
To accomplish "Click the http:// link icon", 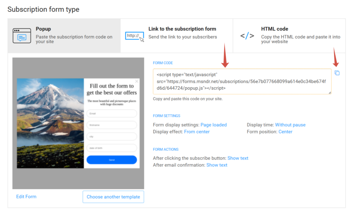I will (134, 36).
